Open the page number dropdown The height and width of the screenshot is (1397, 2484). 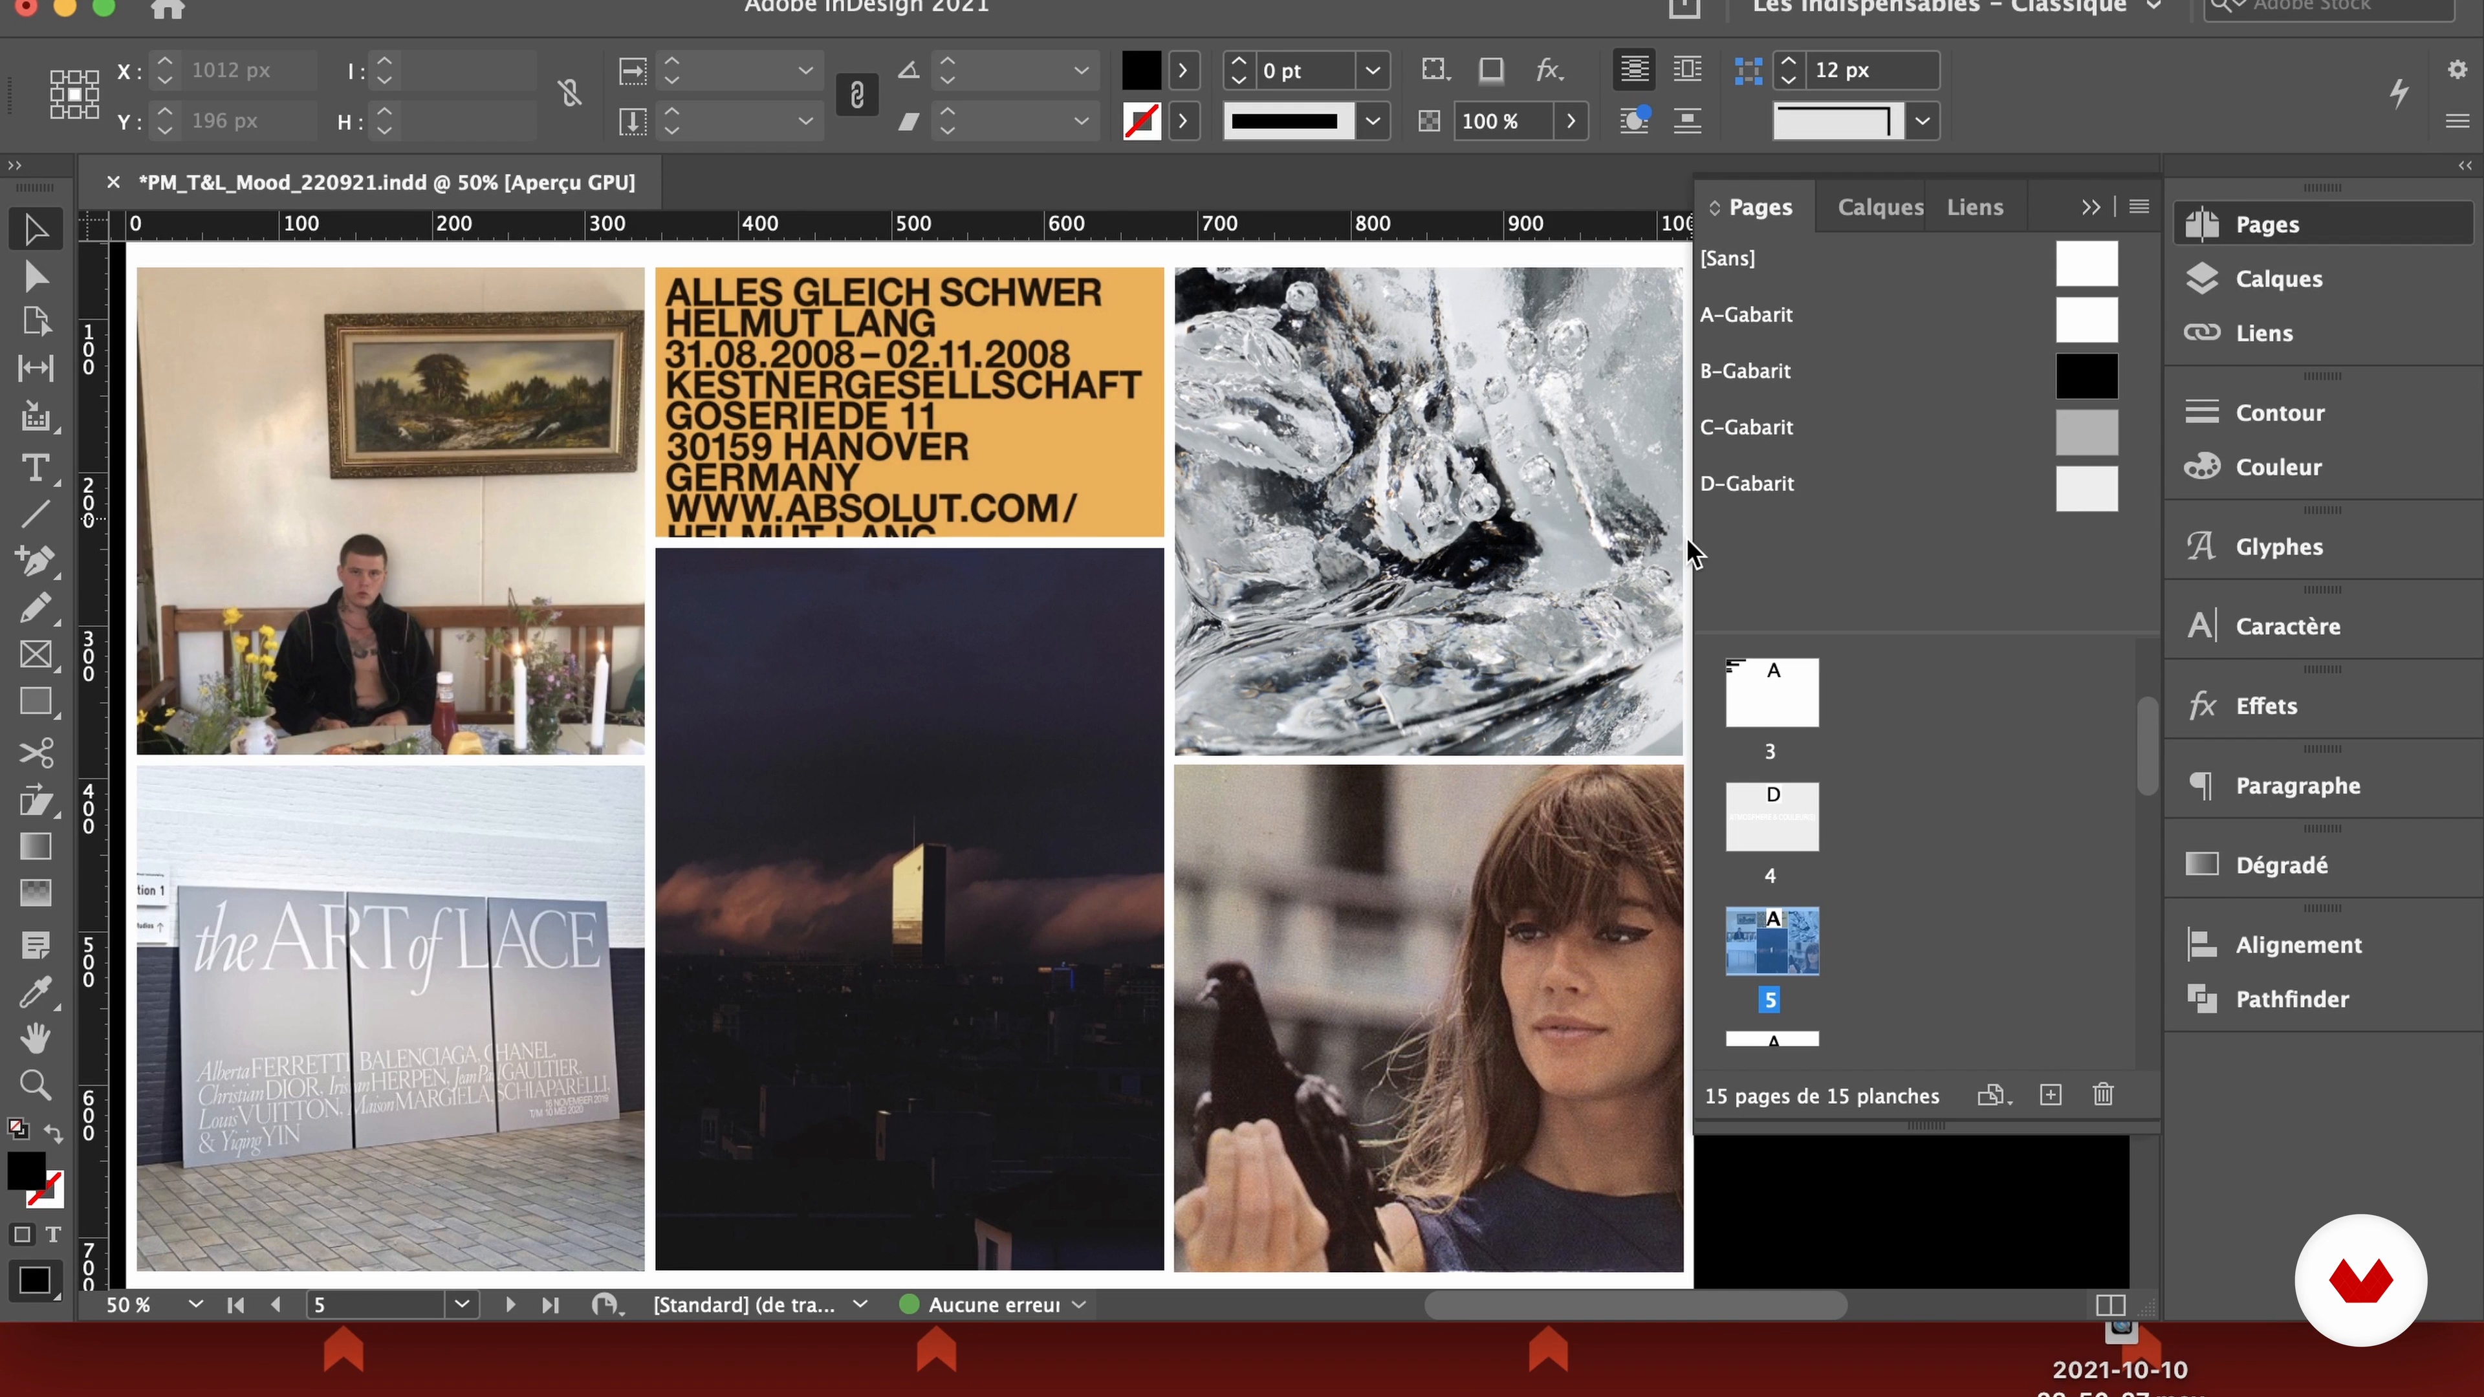click(462, 1305)
